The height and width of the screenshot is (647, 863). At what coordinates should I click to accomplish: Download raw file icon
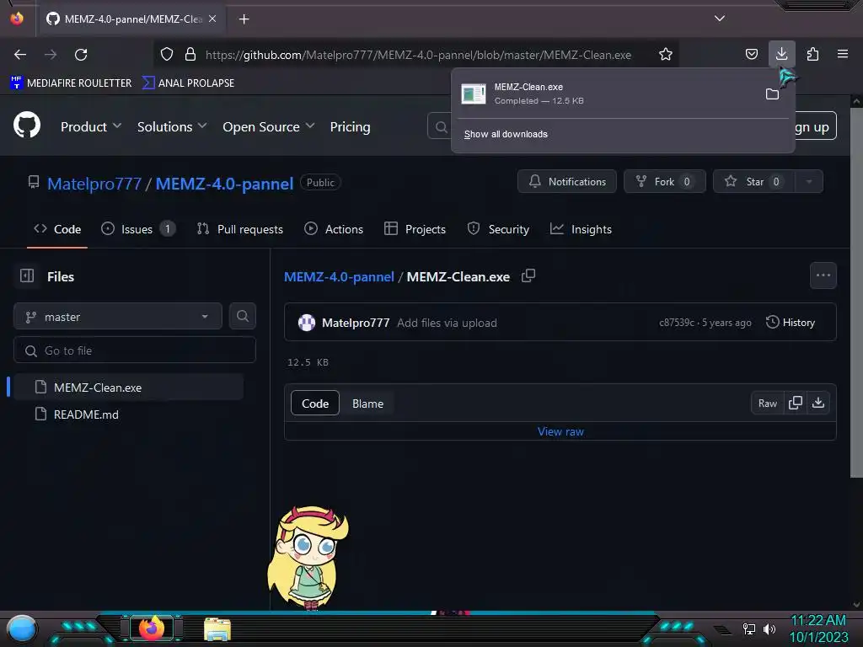tap(818, 403)
